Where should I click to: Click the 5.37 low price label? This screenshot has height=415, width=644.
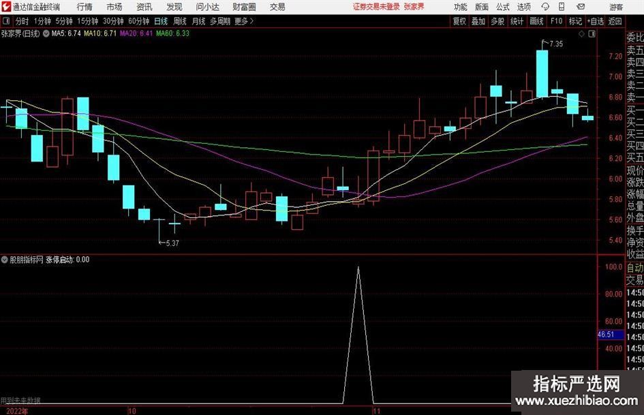pyautogui.click(x=172, y=243)
